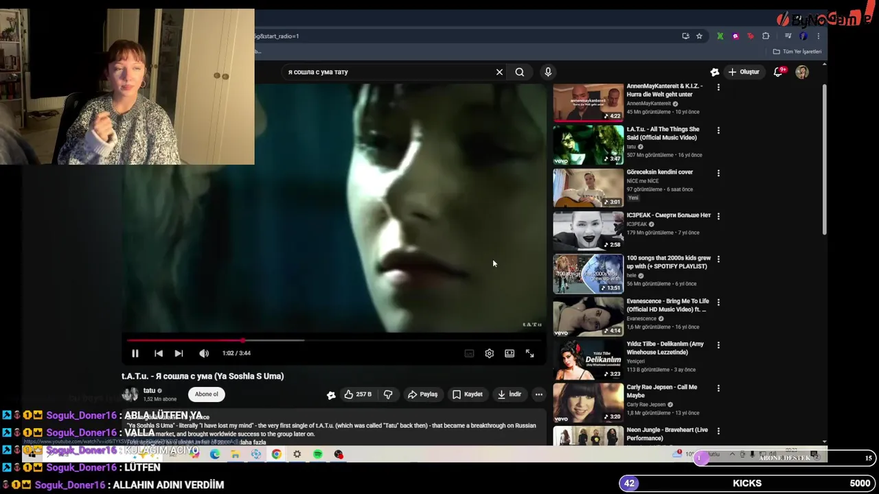The height and width of the screenshot is (494, 879).
Task: Open 't.A.T.u. - All The Things She Said' title
Action: click(663, 133)
